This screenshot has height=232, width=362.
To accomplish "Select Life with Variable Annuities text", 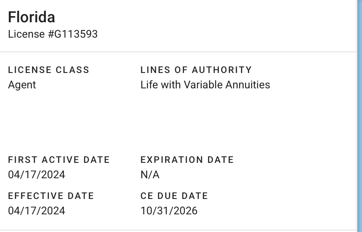I will [x=205, y=85].
